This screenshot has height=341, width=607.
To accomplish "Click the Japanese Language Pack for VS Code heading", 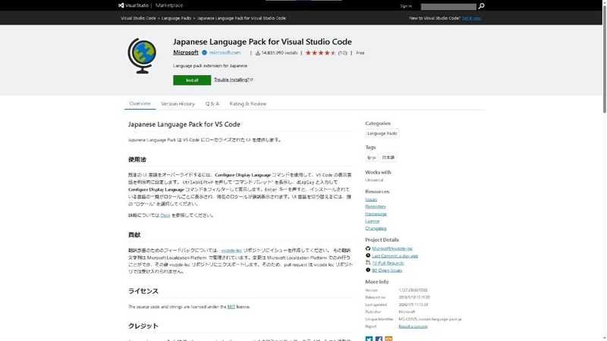I will (184, 124).
